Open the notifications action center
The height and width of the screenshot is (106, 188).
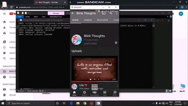pos(185,103)
